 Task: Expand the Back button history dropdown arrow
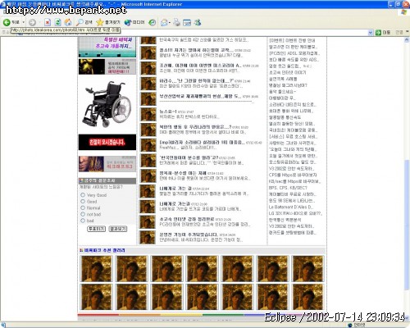(24, 22)
